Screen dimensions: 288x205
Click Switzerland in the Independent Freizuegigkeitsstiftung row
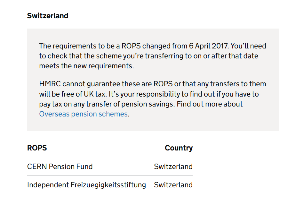[x=173, y=185]
